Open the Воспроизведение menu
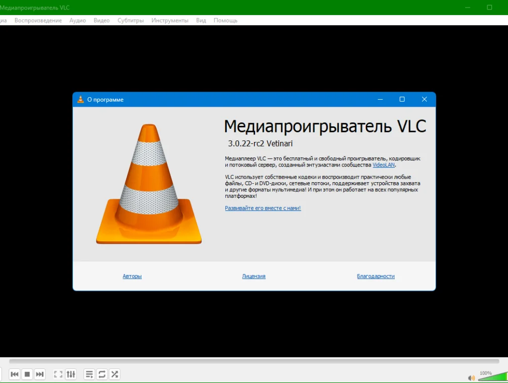 pos(38,21)
